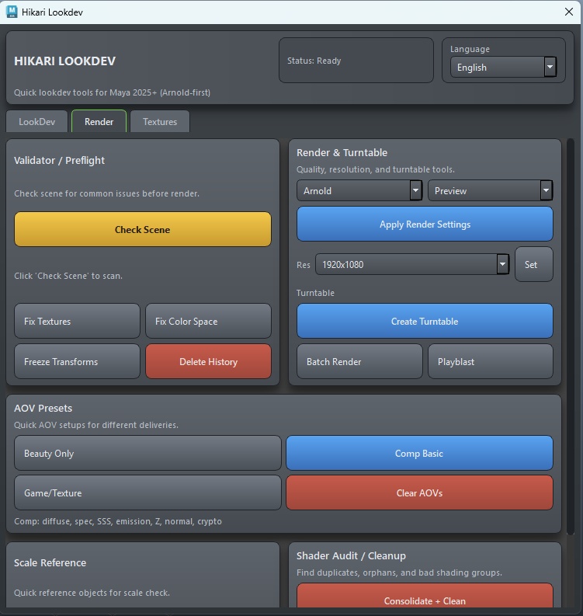Screen dimensions: 583x616
Task: Click Fix Textures button
Action: [x=77, y=321]
